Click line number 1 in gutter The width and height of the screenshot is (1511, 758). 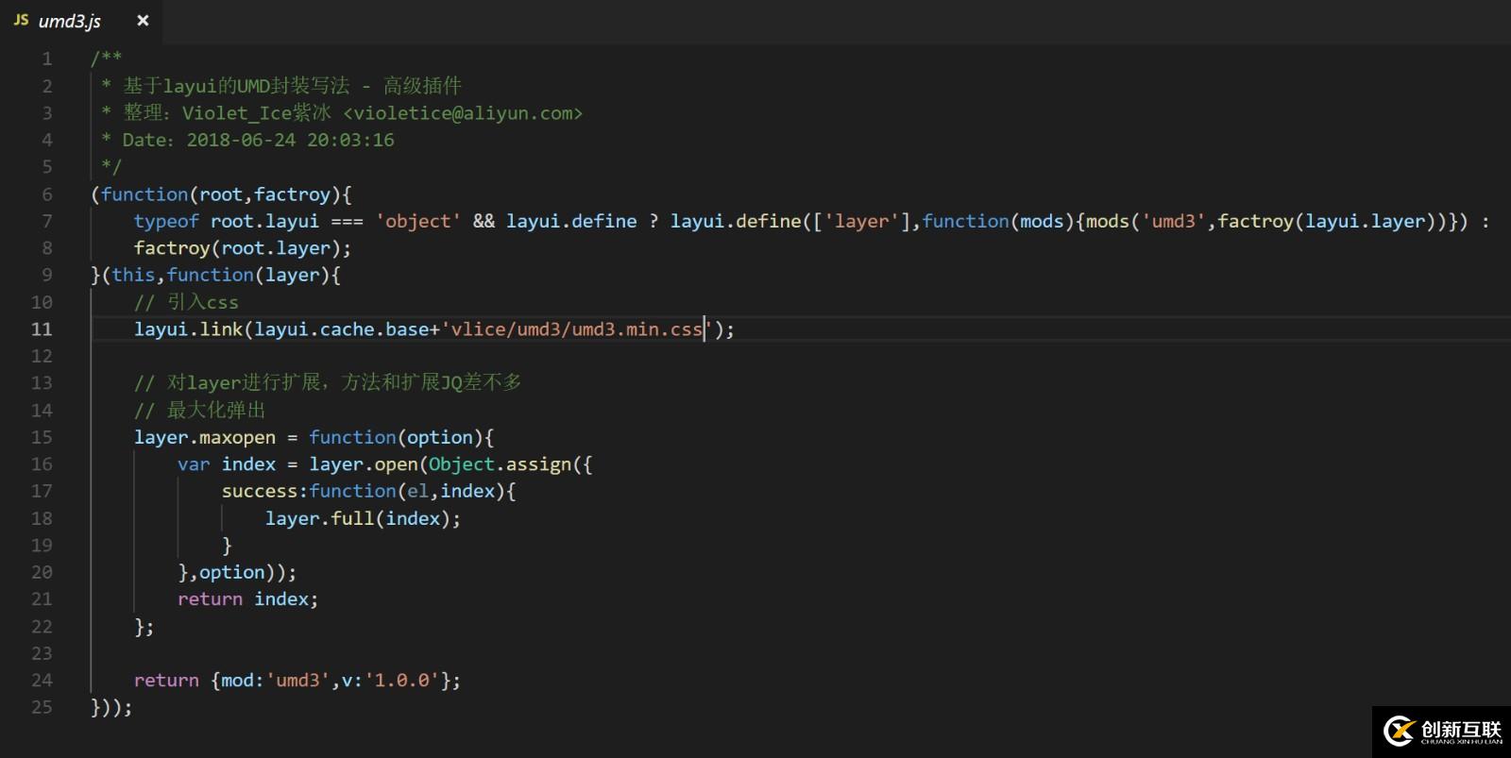coord(47,59)
